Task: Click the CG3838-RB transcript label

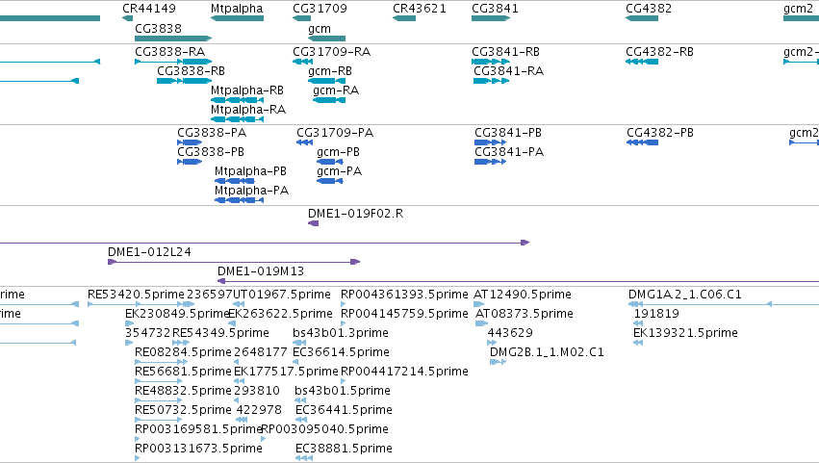Action: point(192,71)
